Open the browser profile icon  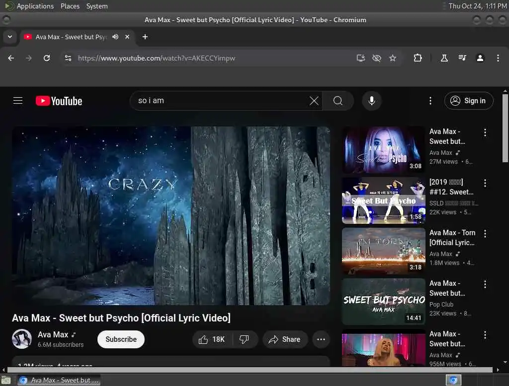click(480, 58)
